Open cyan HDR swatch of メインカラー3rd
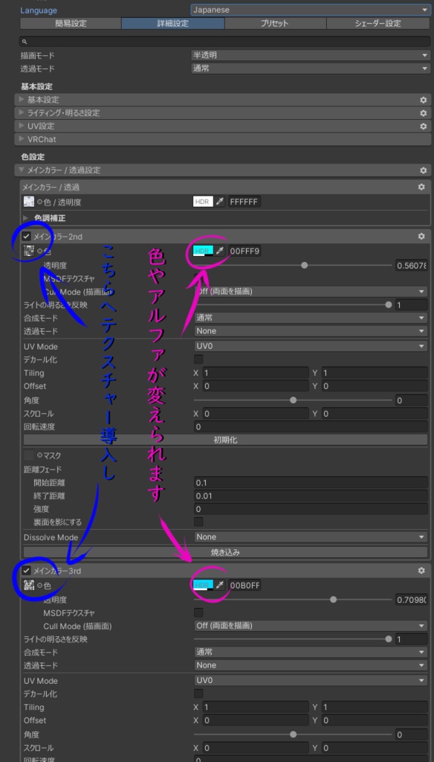The height and width of the screenshot is (762, 434). (x=203, y=585)
